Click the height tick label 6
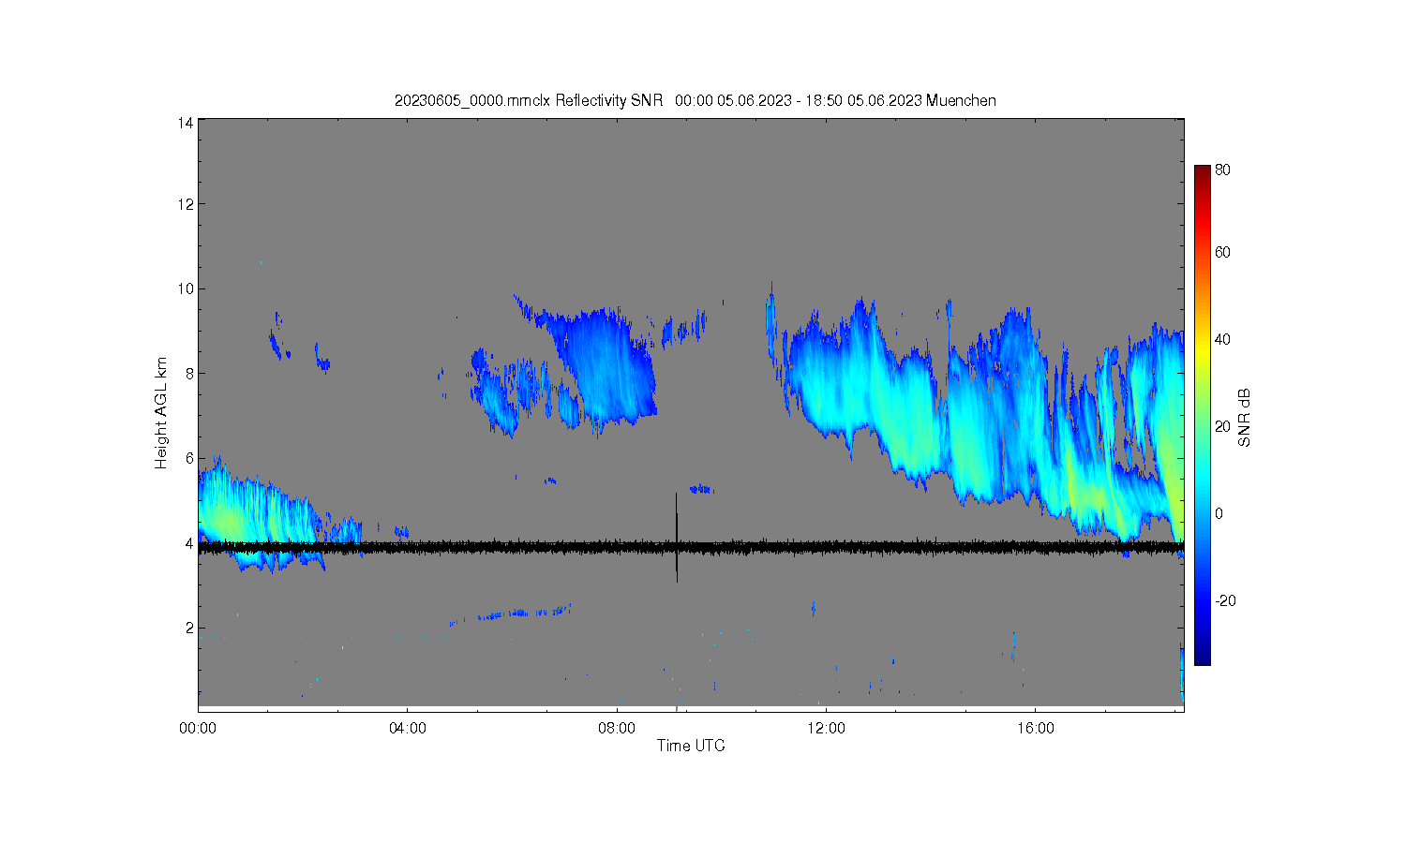This screenshot has width=1406, height=843. [x=189, y=458]
